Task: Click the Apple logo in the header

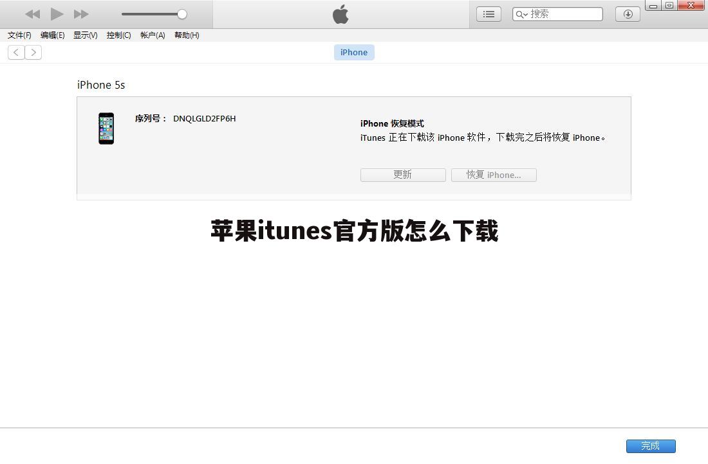Action: pyautogui.click(x=340, y=14)
